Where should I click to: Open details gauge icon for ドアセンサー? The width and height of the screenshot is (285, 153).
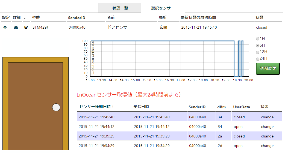click(x=16, y=27)
